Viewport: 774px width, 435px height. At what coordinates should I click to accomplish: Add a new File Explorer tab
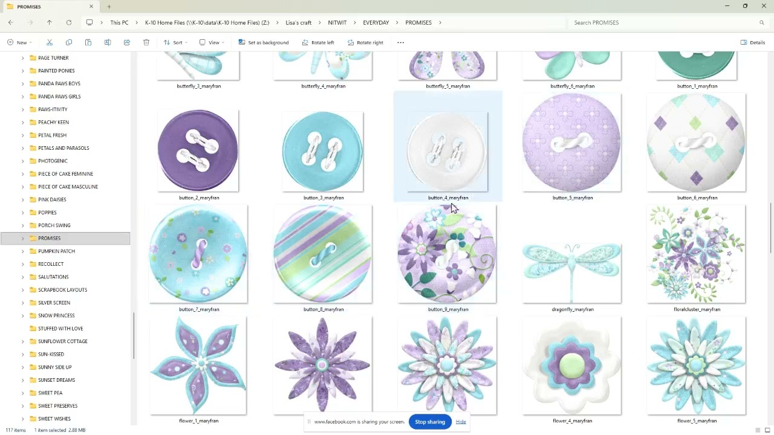tap(109, 7)
